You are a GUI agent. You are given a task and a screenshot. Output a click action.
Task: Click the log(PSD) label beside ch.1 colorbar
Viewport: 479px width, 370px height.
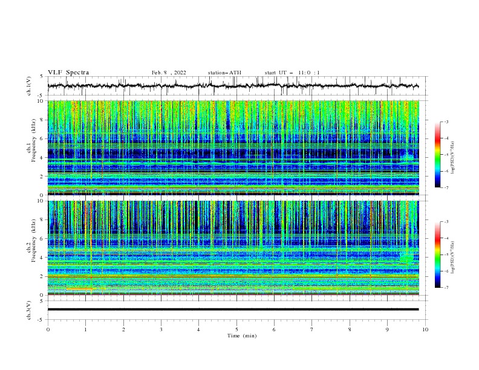point(453,158)
